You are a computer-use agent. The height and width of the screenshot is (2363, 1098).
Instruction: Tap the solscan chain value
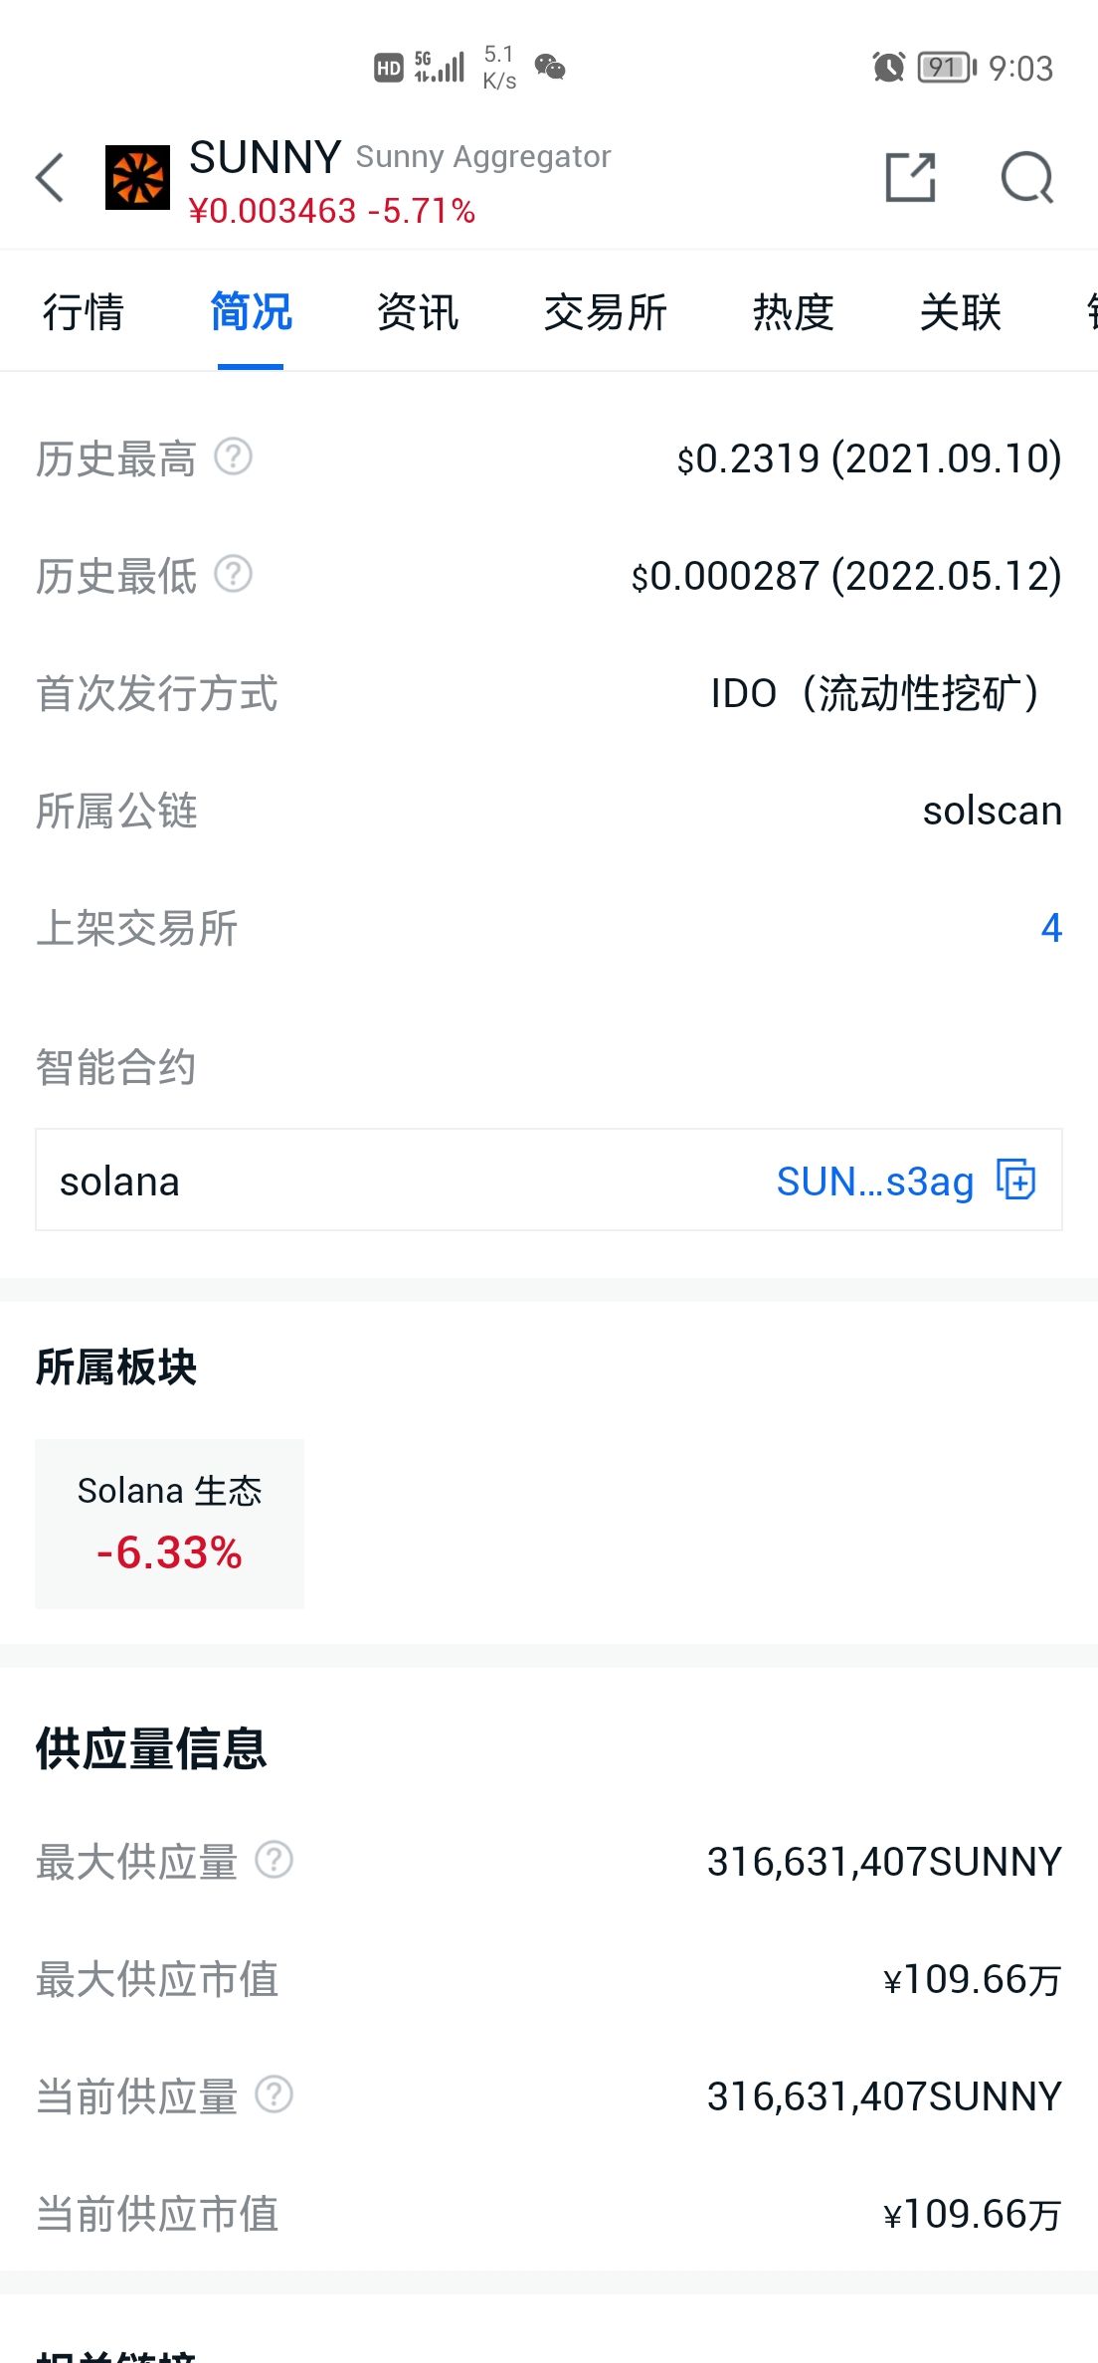coord(993,811)
